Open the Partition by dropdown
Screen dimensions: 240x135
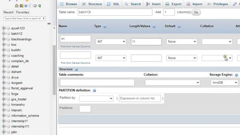click(x=96, y=98)
